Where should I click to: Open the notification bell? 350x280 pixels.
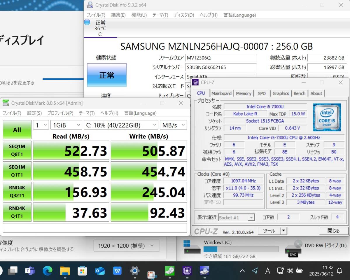(339, 271)
